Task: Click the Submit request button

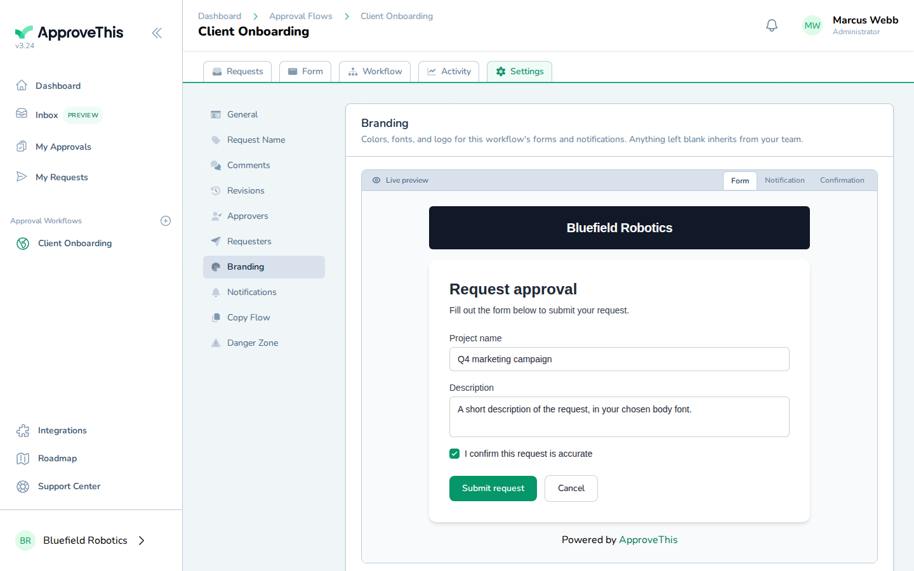Action: tap(493, 489)
